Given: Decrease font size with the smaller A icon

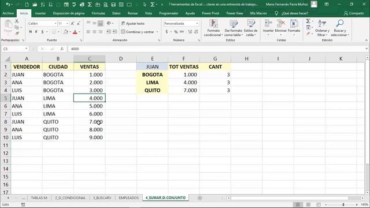Looking at the screenshot, I should (79, 23).
